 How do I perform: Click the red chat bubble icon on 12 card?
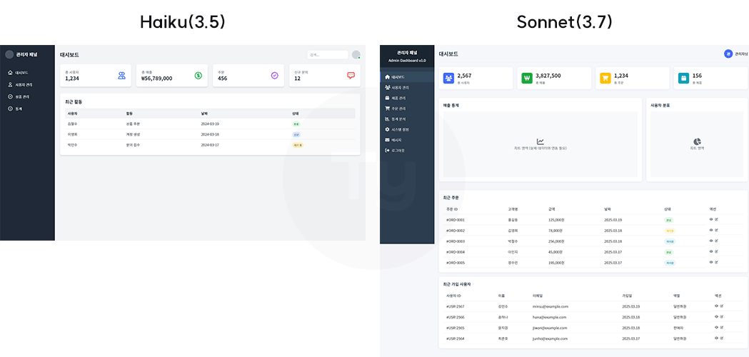(351, 76)
